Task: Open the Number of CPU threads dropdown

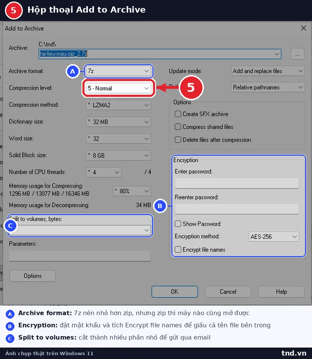Action: (104, 172)
